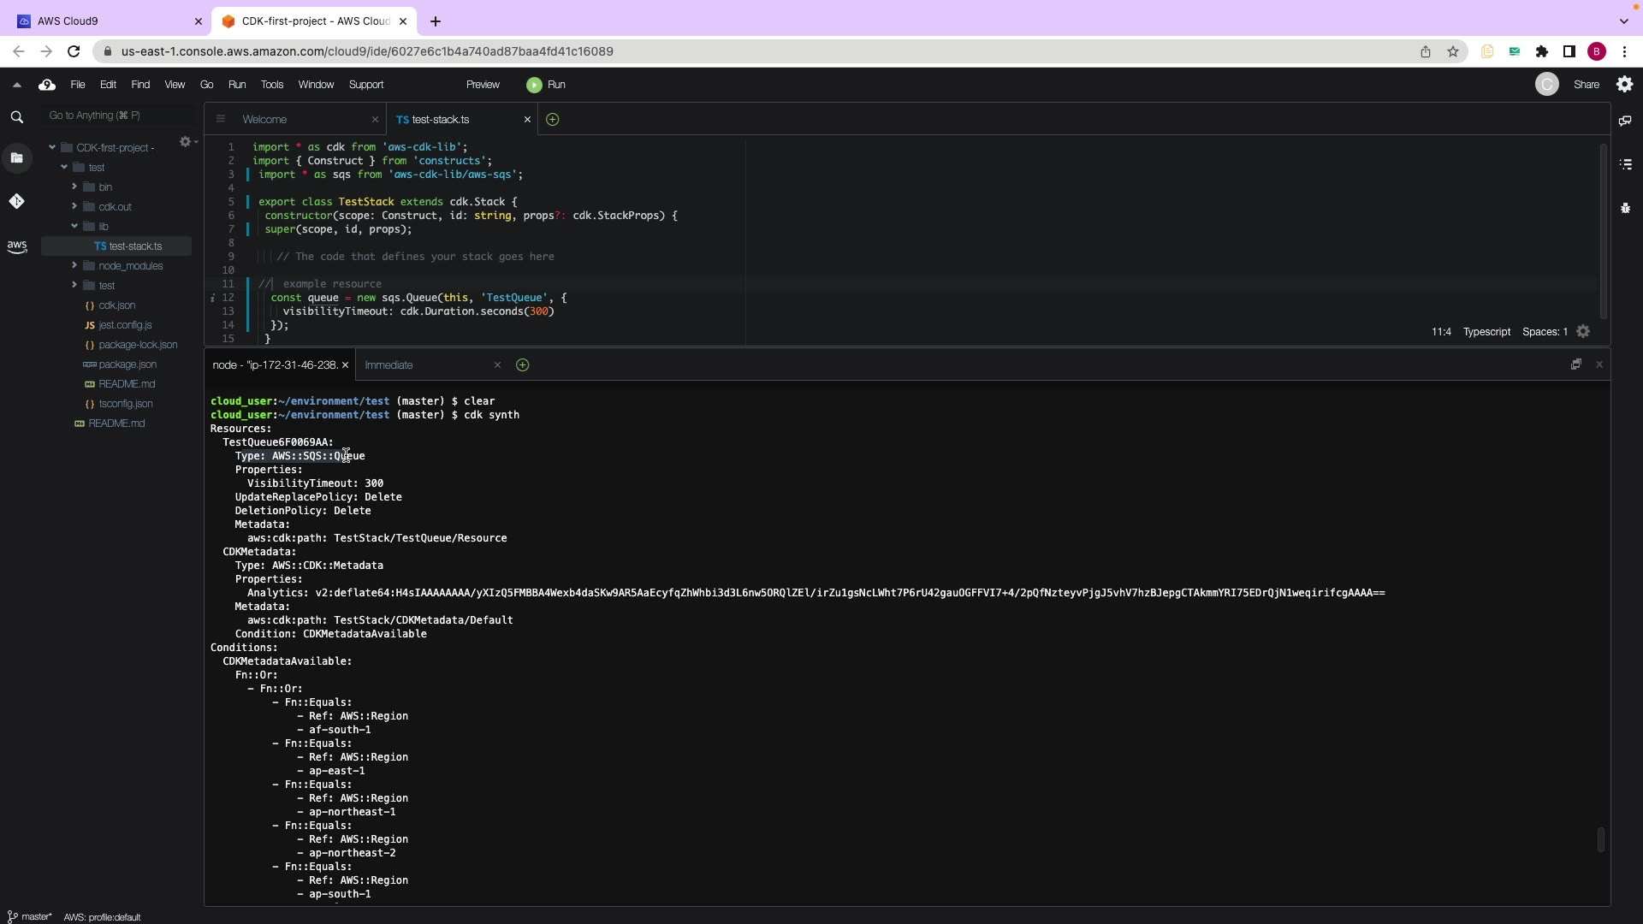
Task: Collapse the lib folder
Action: pos(74,227)
